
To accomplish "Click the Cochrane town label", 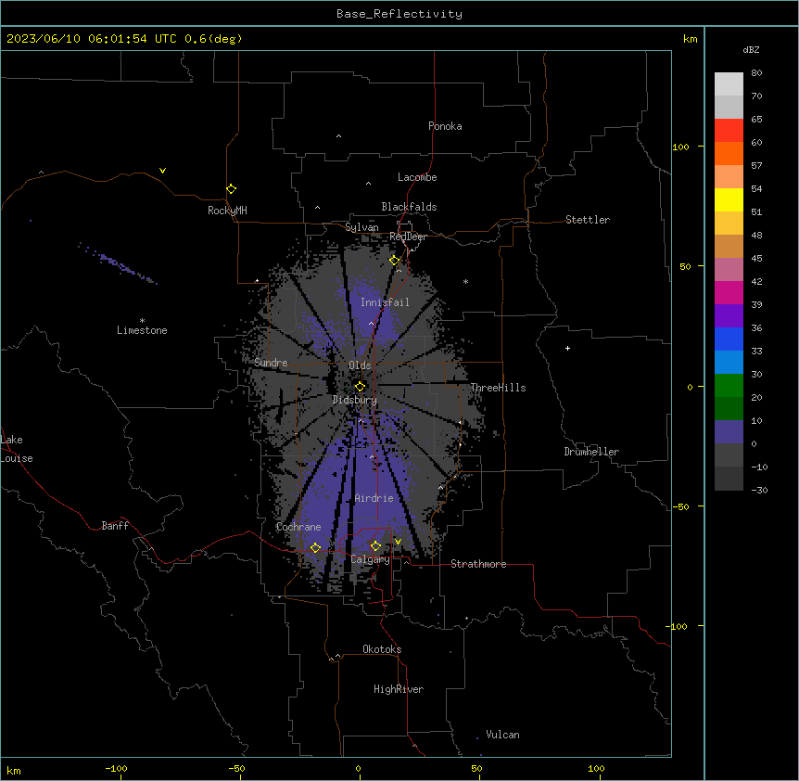I will pos(298,527).
